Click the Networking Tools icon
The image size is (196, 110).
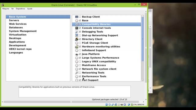[x=77, y=73]
